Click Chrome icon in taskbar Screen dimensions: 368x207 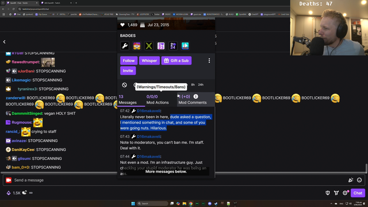190,204
